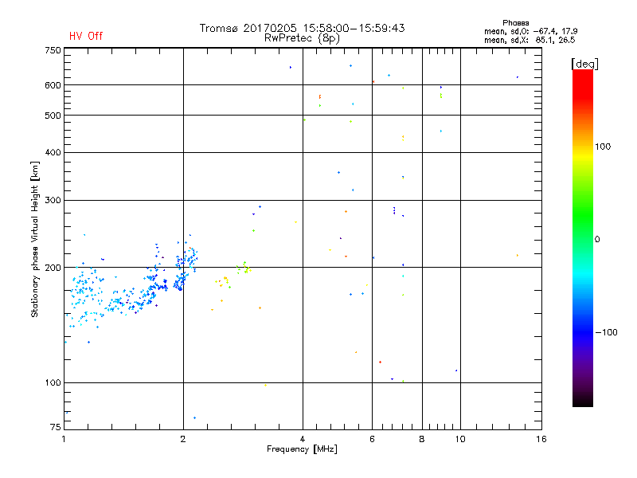637x478 pixels.
Task: Click the 'mean, sd,O: -67.4, 17.9' line
Action: [x=530, y=31]
